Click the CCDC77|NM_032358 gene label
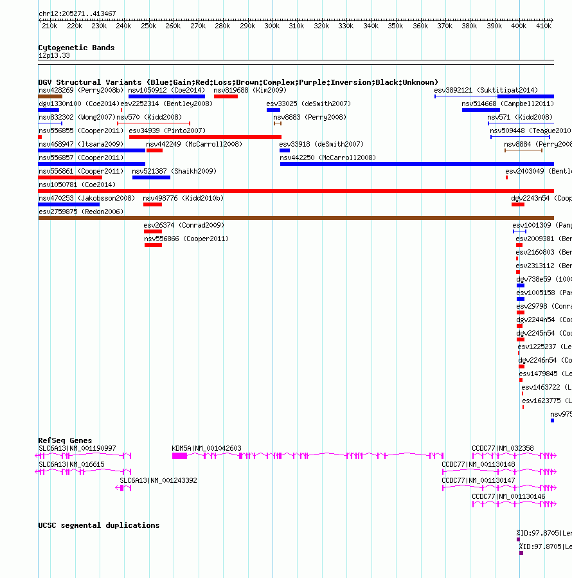The width and height of the screenshot is (572, 578). point(503,448)
